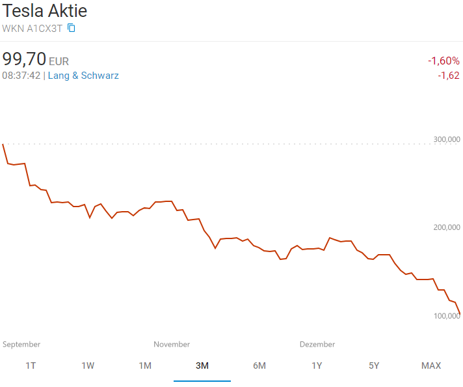The height and width of the screenshot is (387, 463).
Task: Click the -1,60% percentage change
Action: click(x=443, y=61)
